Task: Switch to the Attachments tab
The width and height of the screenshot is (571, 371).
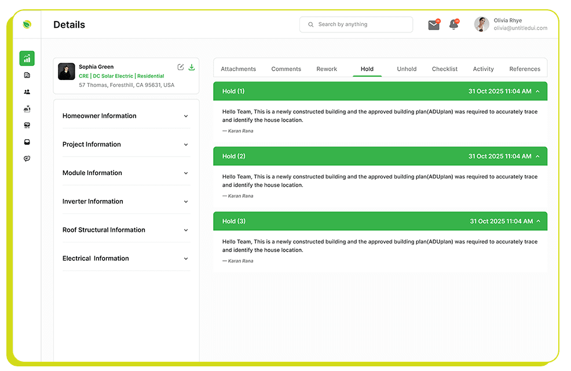Action: (x=238, y=69)
